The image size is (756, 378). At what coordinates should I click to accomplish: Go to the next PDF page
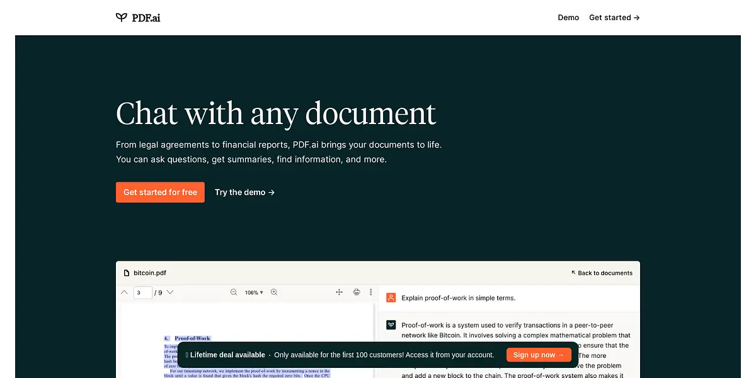[170, 292]
